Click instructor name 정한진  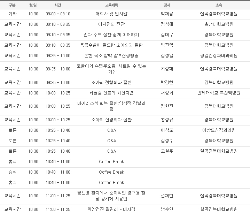167,106
